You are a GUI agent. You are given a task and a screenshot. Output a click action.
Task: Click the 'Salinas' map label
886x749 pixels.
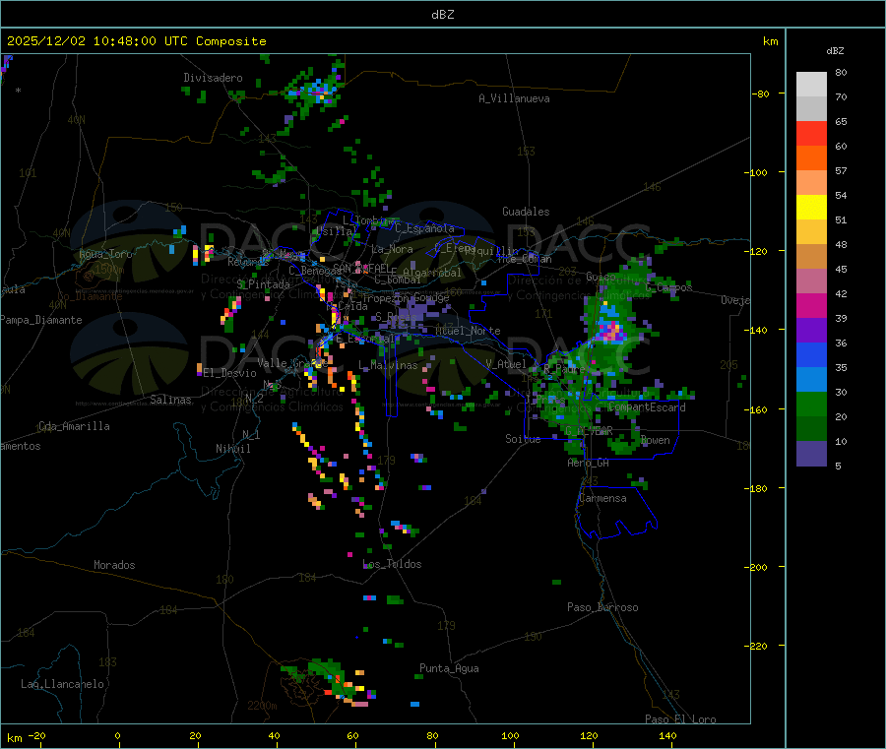(170, 400)
